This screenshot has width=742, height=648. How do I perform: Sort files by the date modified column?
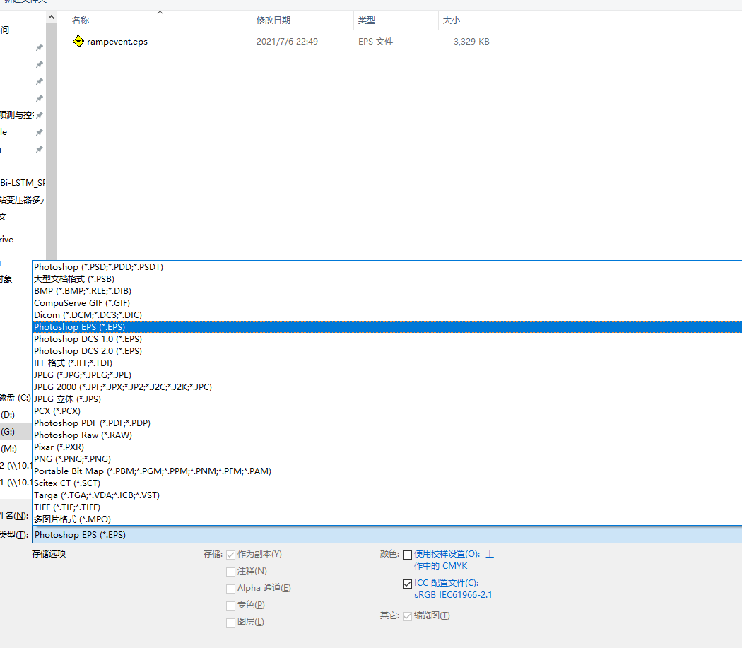[x=303, y=20]
